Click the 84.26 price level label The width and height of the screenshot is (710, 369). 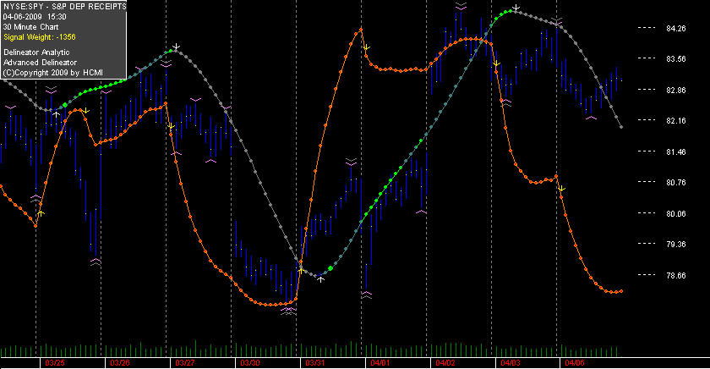(x=676, y=28)
